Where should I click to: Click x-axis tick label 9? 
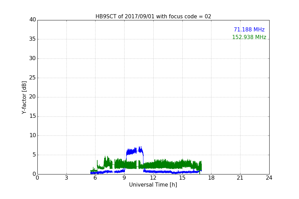(124, 178)
